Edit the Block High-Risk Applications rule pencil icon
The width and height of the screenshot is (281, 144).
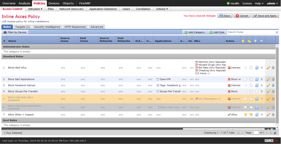268,107
